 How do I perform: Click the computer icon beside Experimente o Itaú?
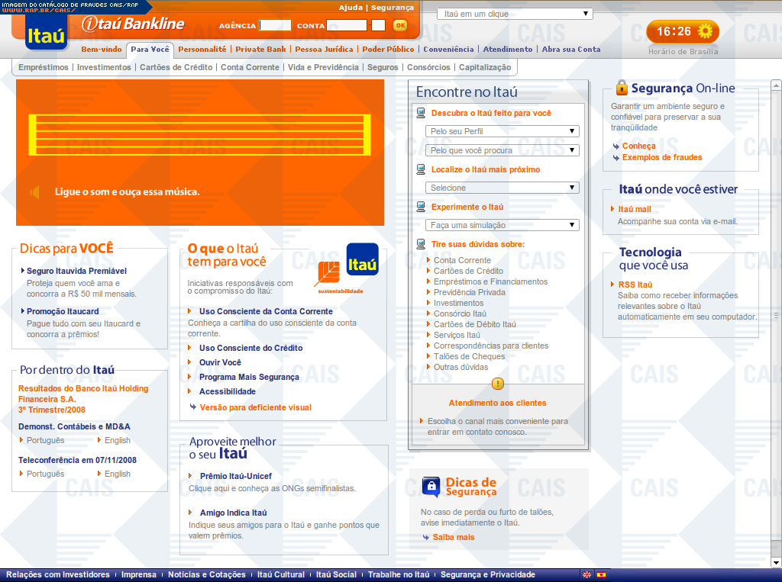[x=421, y=207]
